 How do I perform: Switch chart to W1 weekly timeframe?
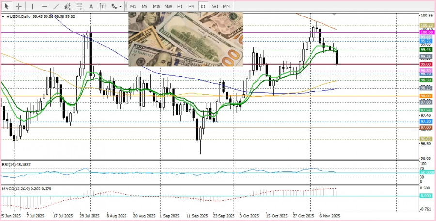(215, 6)
